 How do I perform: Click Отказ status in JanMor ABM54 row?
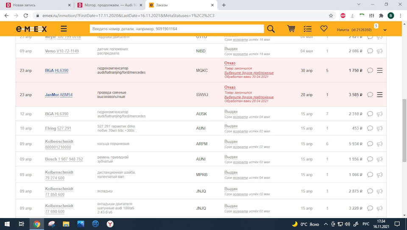(230, 87)
